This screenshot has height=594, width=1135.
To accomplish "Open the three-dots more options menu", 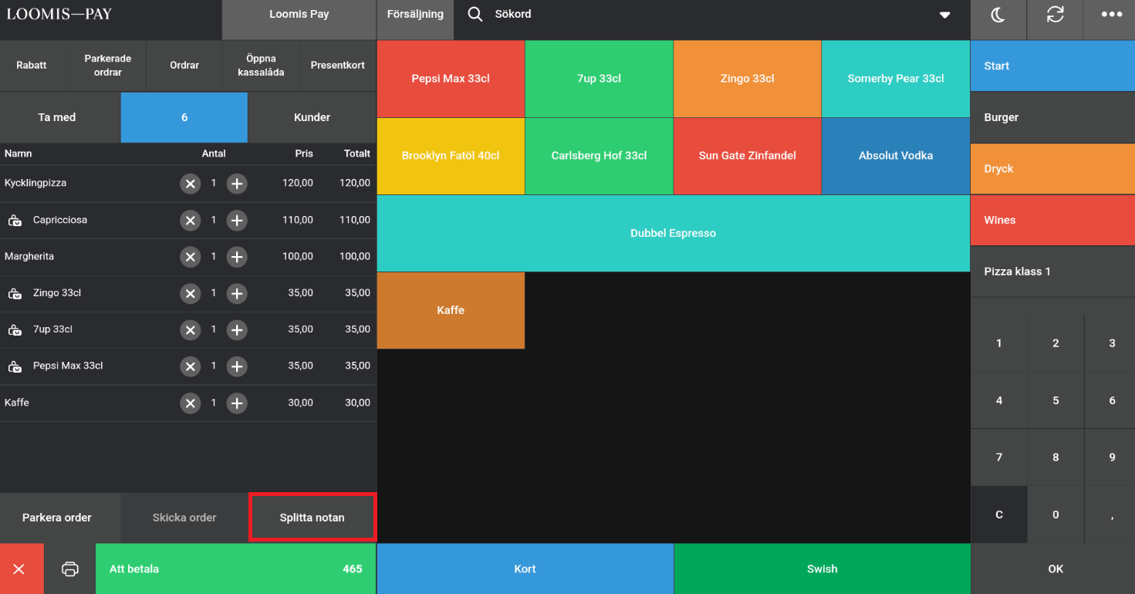I will 1111,15.
